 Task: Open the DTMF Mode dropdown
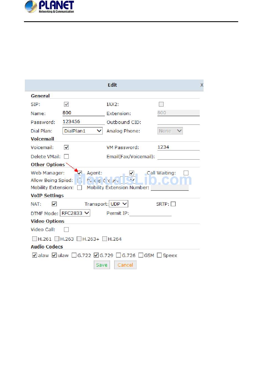(75, 213)
